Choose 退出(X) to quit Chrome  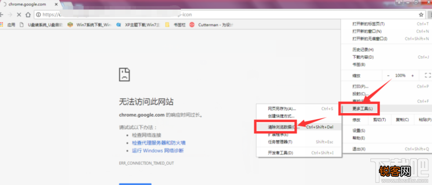(386, 149)
